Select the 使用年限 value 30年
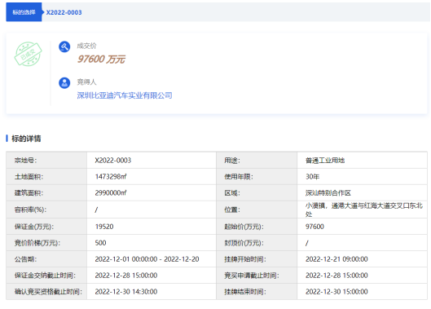The width and height of the screenshot is (431, 309). pos(312,177)
